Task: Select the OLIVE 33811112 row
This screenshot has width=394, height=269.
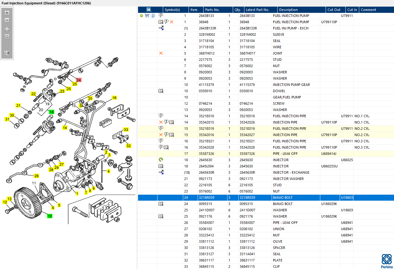Action: pos(266,241)
